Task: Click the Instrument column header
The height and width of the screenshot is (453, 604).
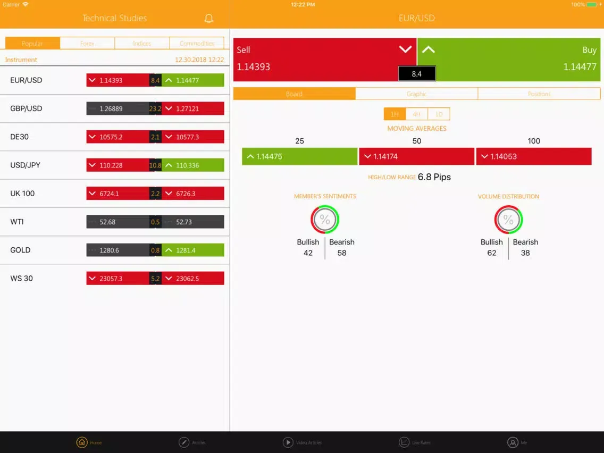Action: [21, 60]
